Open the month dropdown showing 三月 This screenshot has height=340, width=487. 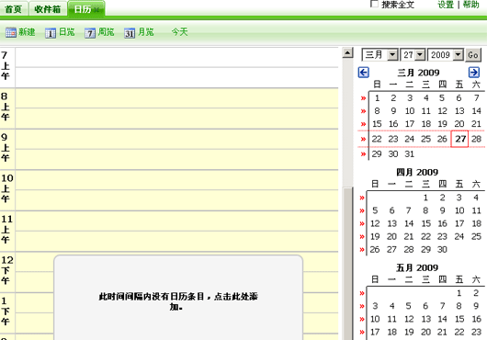380,55
